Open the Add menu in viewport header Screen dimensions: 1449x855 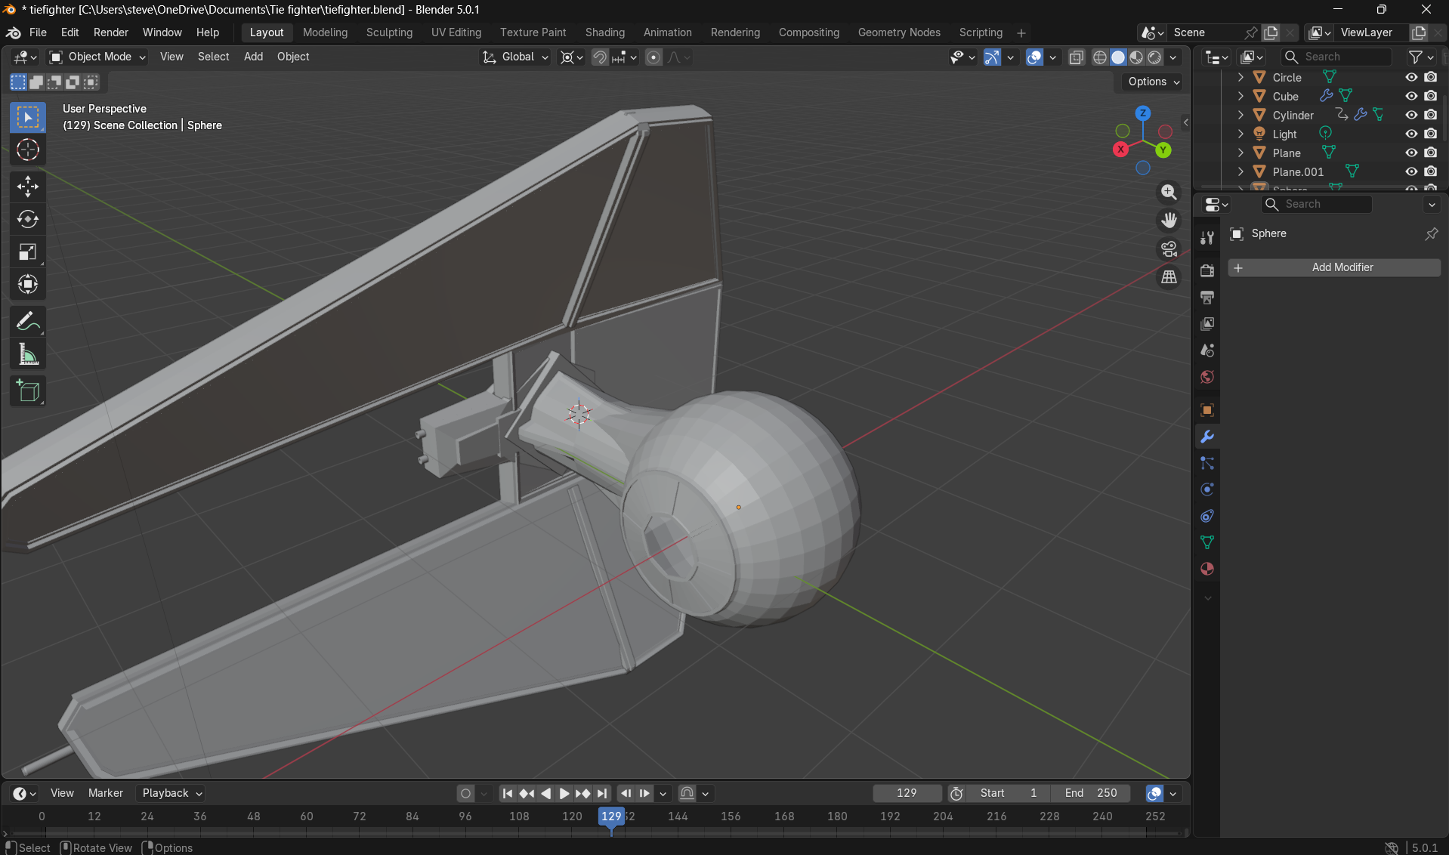[253, 57]
